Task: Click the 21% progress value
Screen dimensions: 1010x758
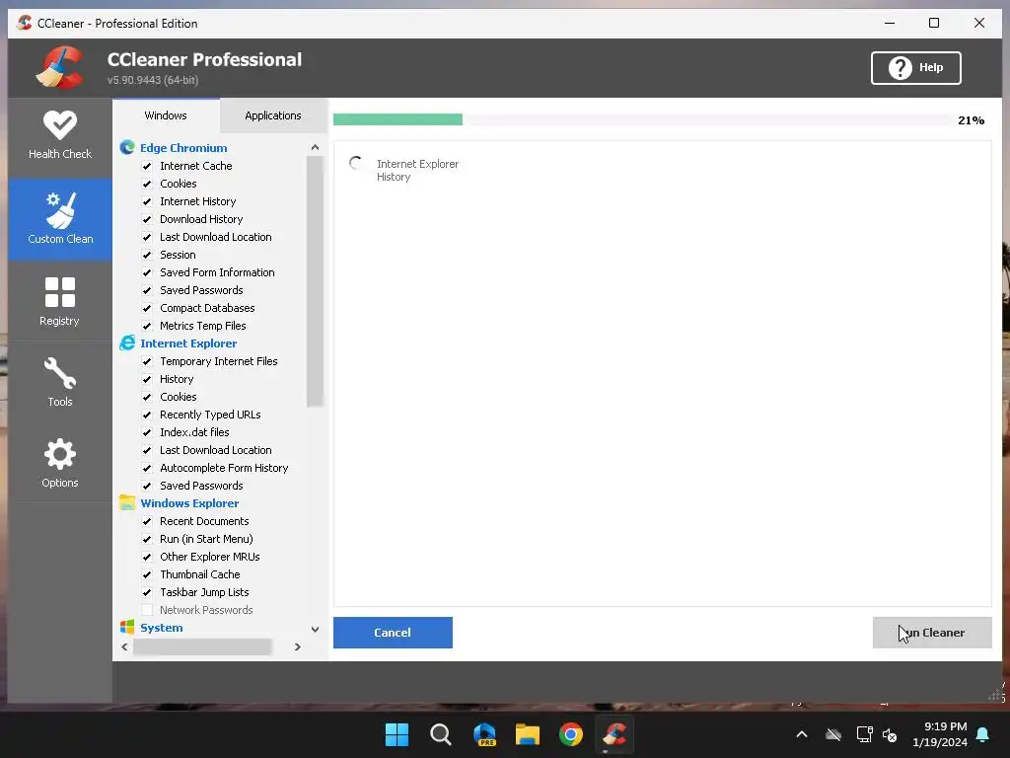Action: click(971, 119)
